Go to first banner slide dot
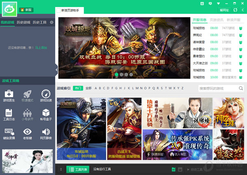The width and height of the screenshot is (247, 175). [117, 74]
